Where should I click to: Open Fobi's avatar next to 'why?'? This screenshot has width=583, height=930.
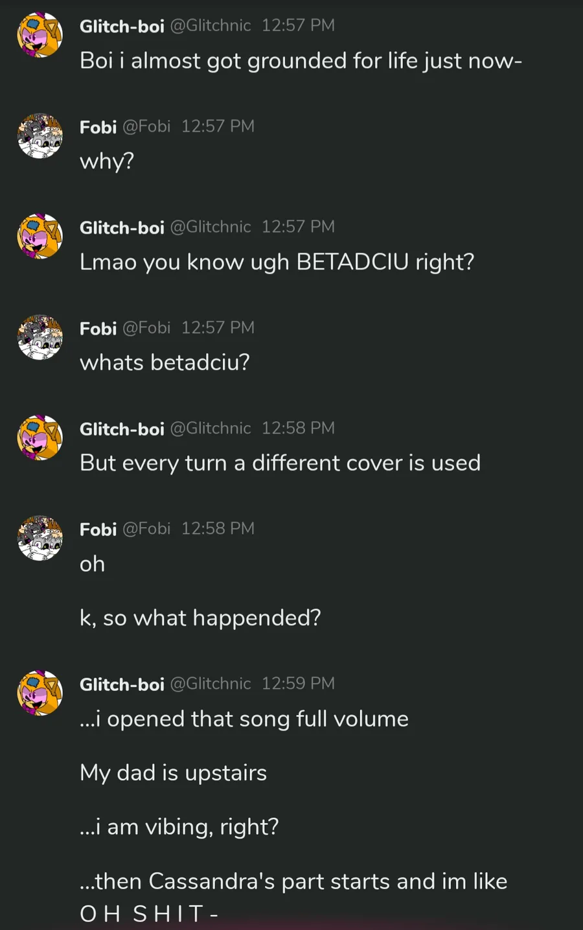tap(40, 136)
